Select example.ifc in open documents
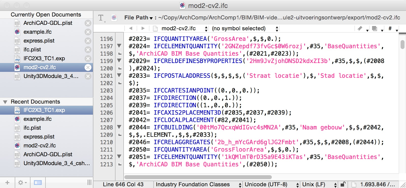The image size is (406, 188). pos(38,32)
